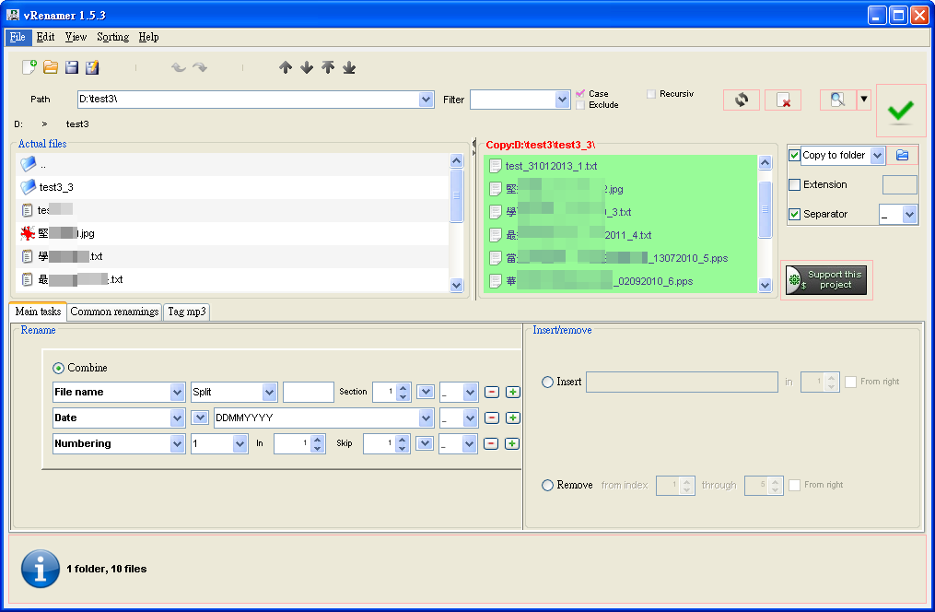Click the blue info icon in status area
The height and width of the screenshot is (612, 935).
pos(41,569)
